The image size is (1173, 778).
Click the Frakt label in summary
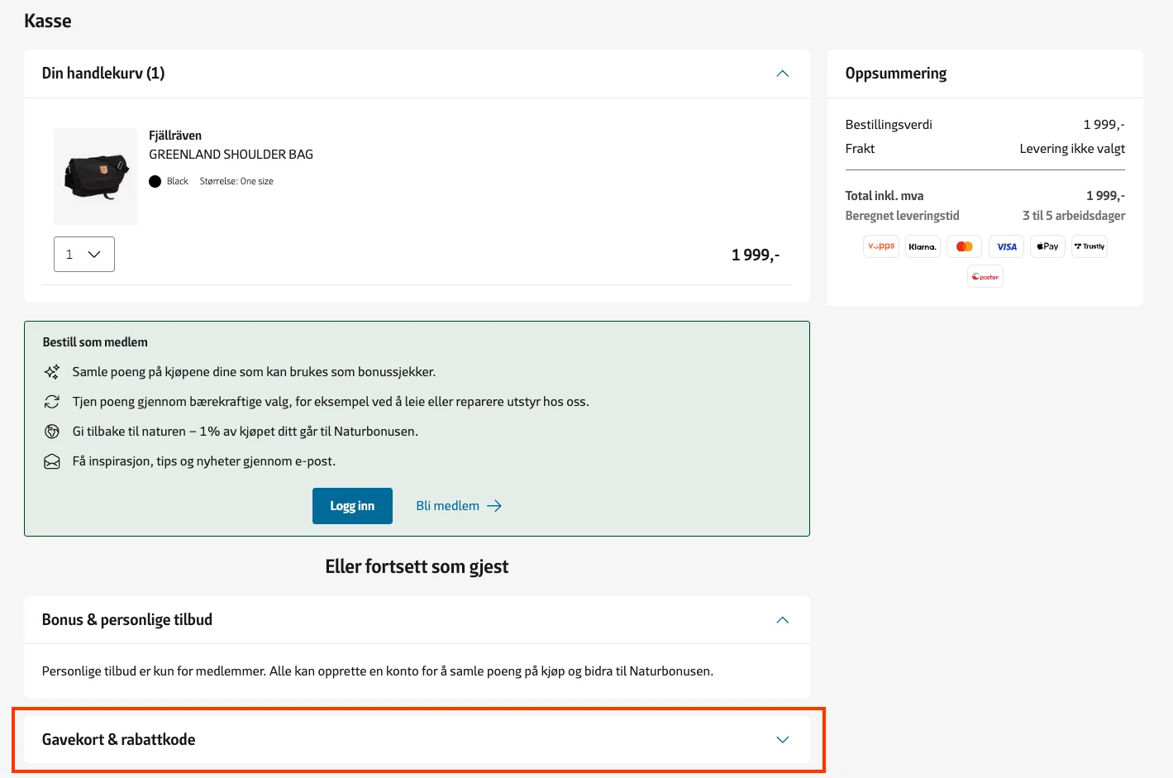(860, 149)
